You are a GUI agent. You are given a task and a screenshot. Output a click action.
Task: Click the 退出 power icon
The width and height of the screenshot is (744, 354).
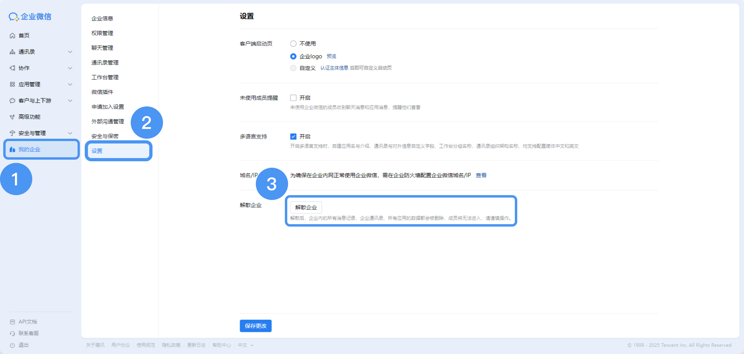tap(13, 345)
